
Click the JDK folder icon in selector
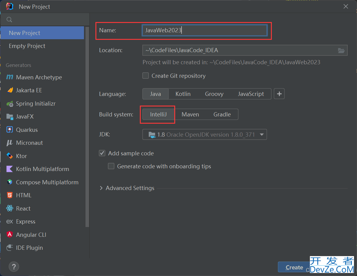[152, 135]
